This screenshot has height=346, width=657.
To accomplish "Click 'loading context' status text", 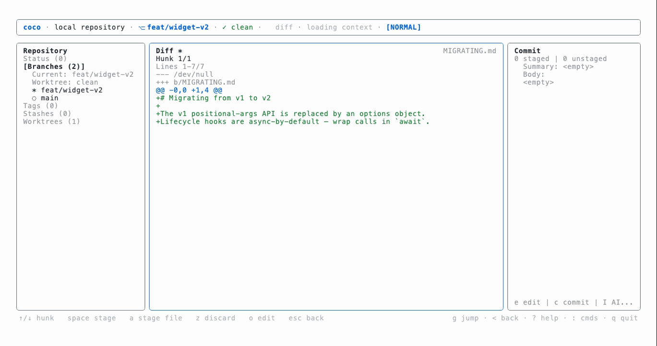I will tap(340, 27).
